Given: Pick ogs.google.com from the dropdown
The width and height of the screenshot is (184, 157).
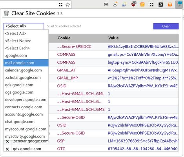Looking at the screenshot, I should 26,92.
